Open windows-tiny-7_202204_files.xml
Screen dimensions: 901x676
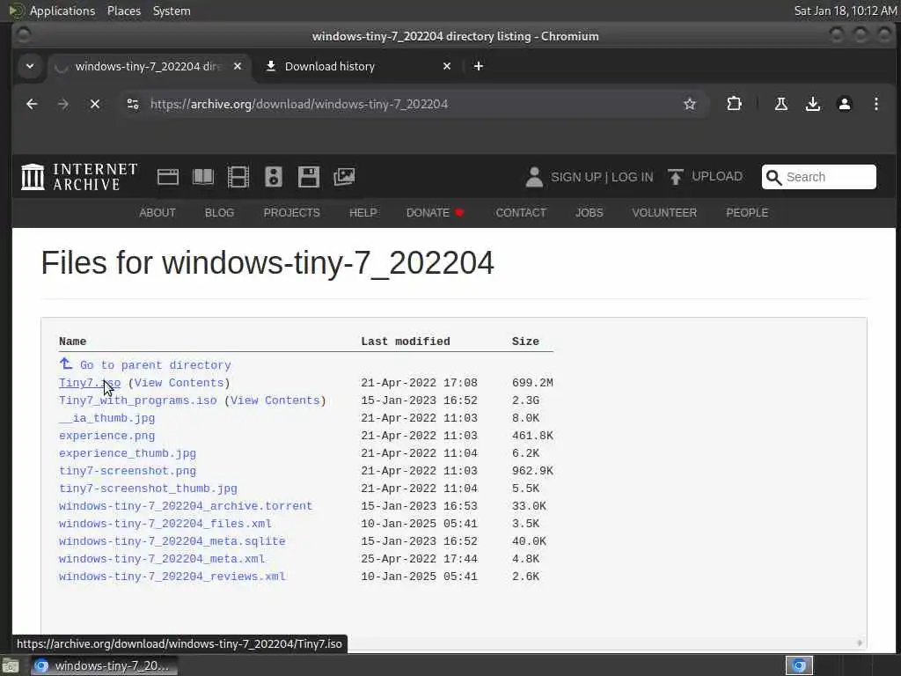[165, 524]
